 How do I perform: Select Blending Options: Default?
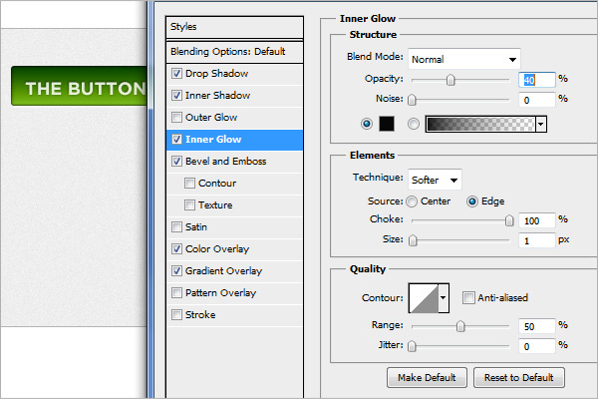[234, 52]
